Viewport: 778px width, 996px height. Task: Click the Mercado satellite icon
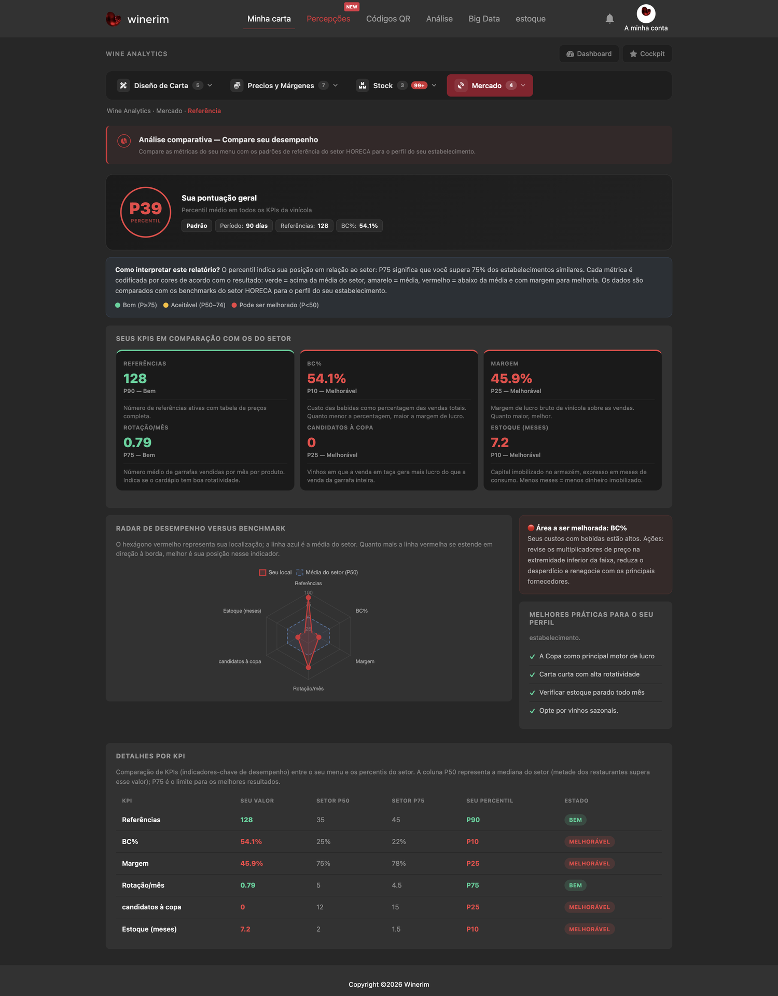tap(461, 86)
